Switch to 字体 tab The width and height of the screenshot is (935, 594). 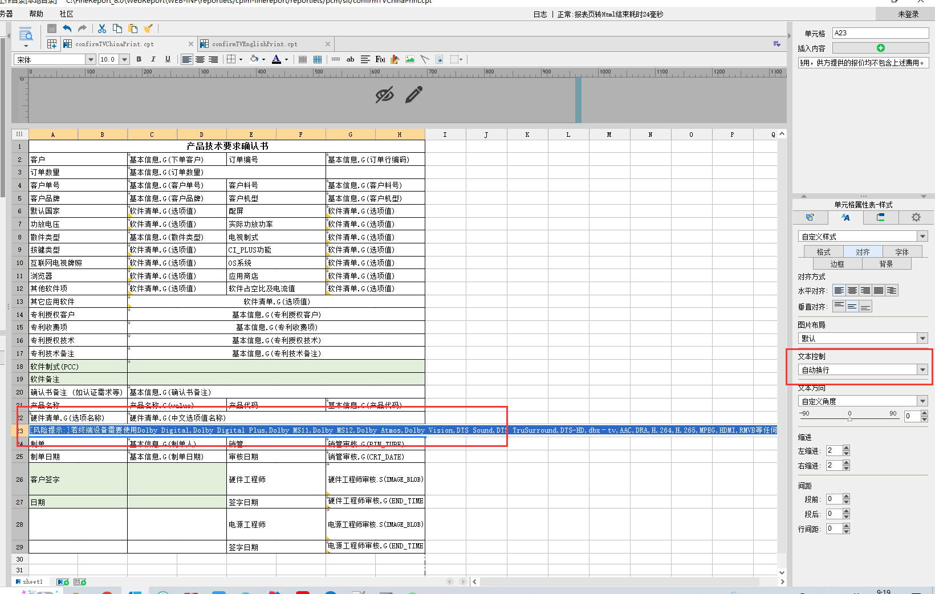coord(902,252)
